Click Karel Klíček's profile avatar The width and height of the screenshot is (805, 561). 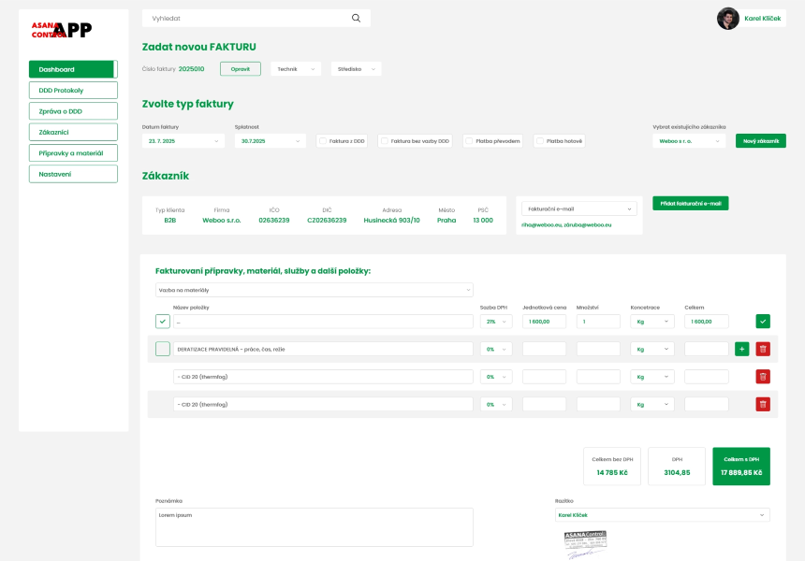(727, 19)
